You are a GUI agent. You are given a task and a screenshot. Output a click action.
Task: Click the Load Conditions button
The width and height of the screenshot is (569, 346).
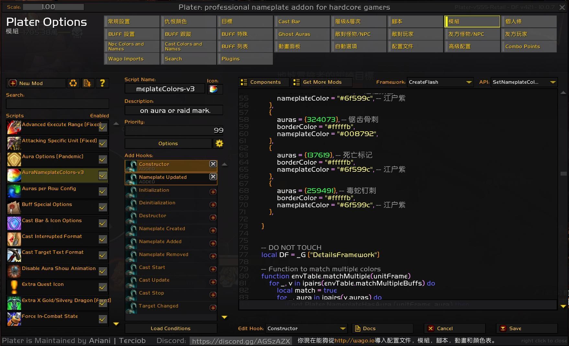[171, 329]
